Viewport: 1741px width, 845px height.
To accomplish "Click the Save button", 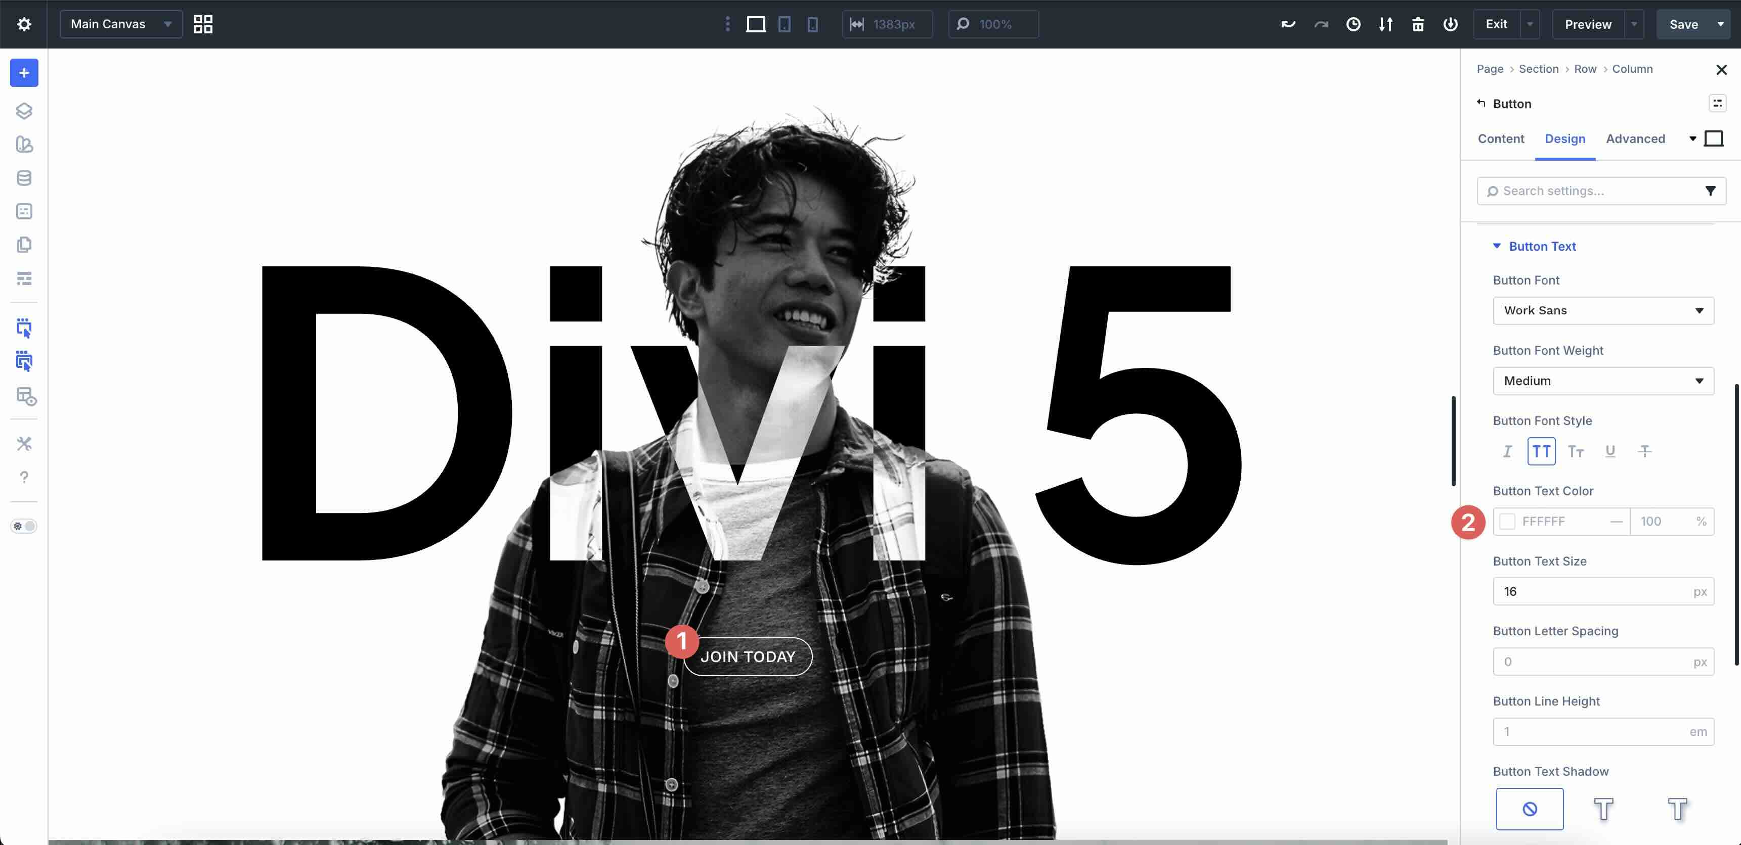I will [1683, 24].
